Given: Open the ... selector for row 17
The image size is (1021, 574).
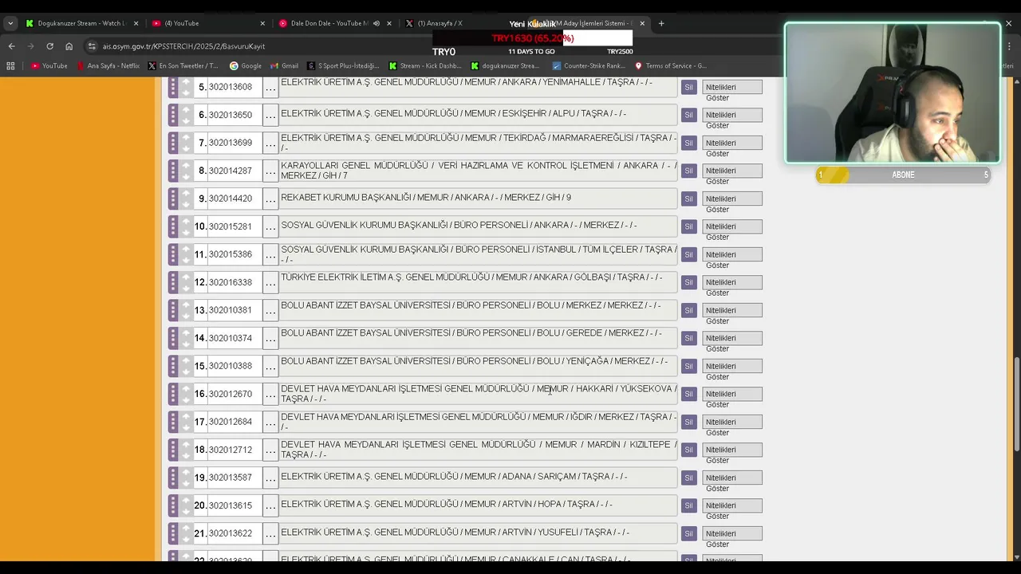Looking at the screenshot, I should coord(270,422).
